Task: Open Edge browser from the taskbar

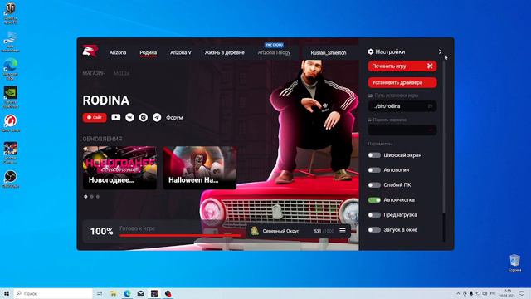Action: [x=127, y=293]
